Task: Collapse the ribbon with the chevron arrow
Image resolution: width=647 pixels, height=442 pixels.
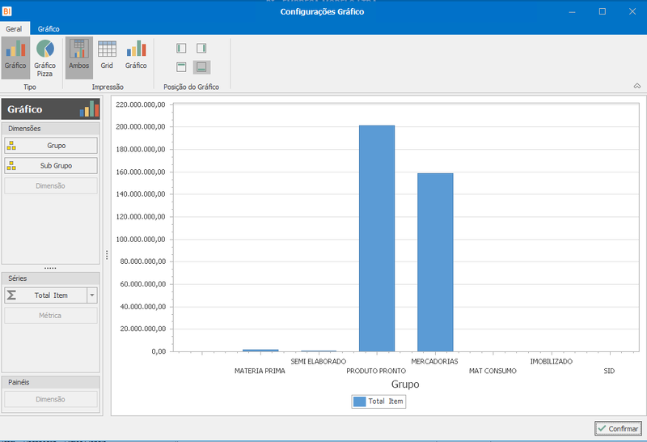Action: (x=637, y=86)
